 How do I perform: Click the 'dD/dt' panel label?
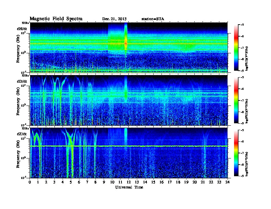tap(22, 81)
